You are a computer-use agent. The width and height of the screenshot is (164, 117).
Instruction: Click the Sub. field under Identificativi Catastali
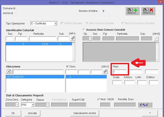click(x=63, y=38)
